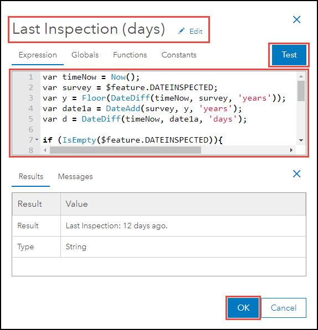
Task: Click the Cancel button
Action: point(284,308)
